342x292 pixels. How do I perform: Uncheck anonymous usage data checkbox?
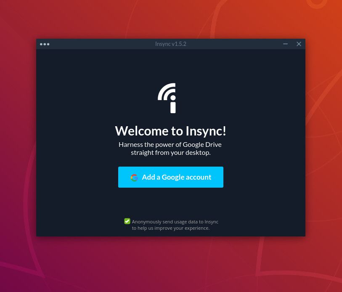click(x=127, y=221)
